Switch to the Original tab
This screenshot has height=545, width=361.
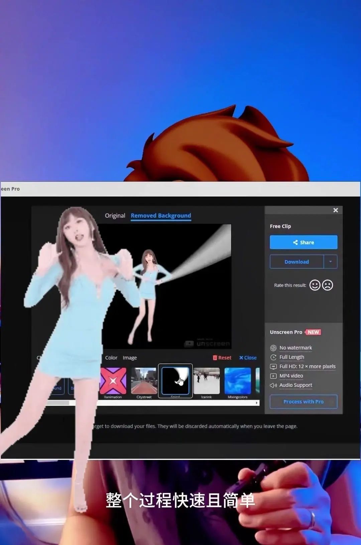(115, 216)
